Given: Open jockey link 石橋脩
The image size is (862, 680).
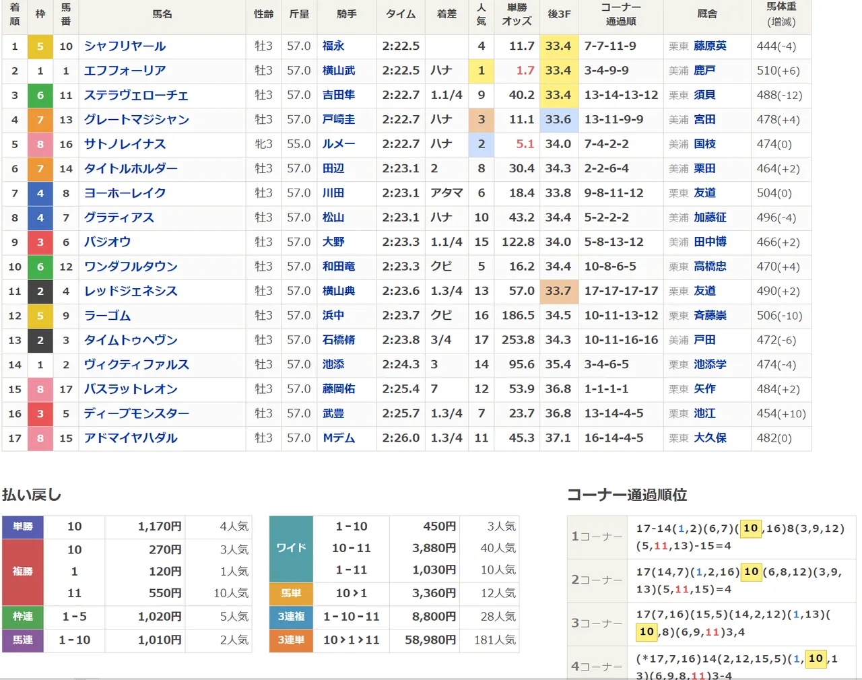Looking at the screenshot, I should click(339, 340).
